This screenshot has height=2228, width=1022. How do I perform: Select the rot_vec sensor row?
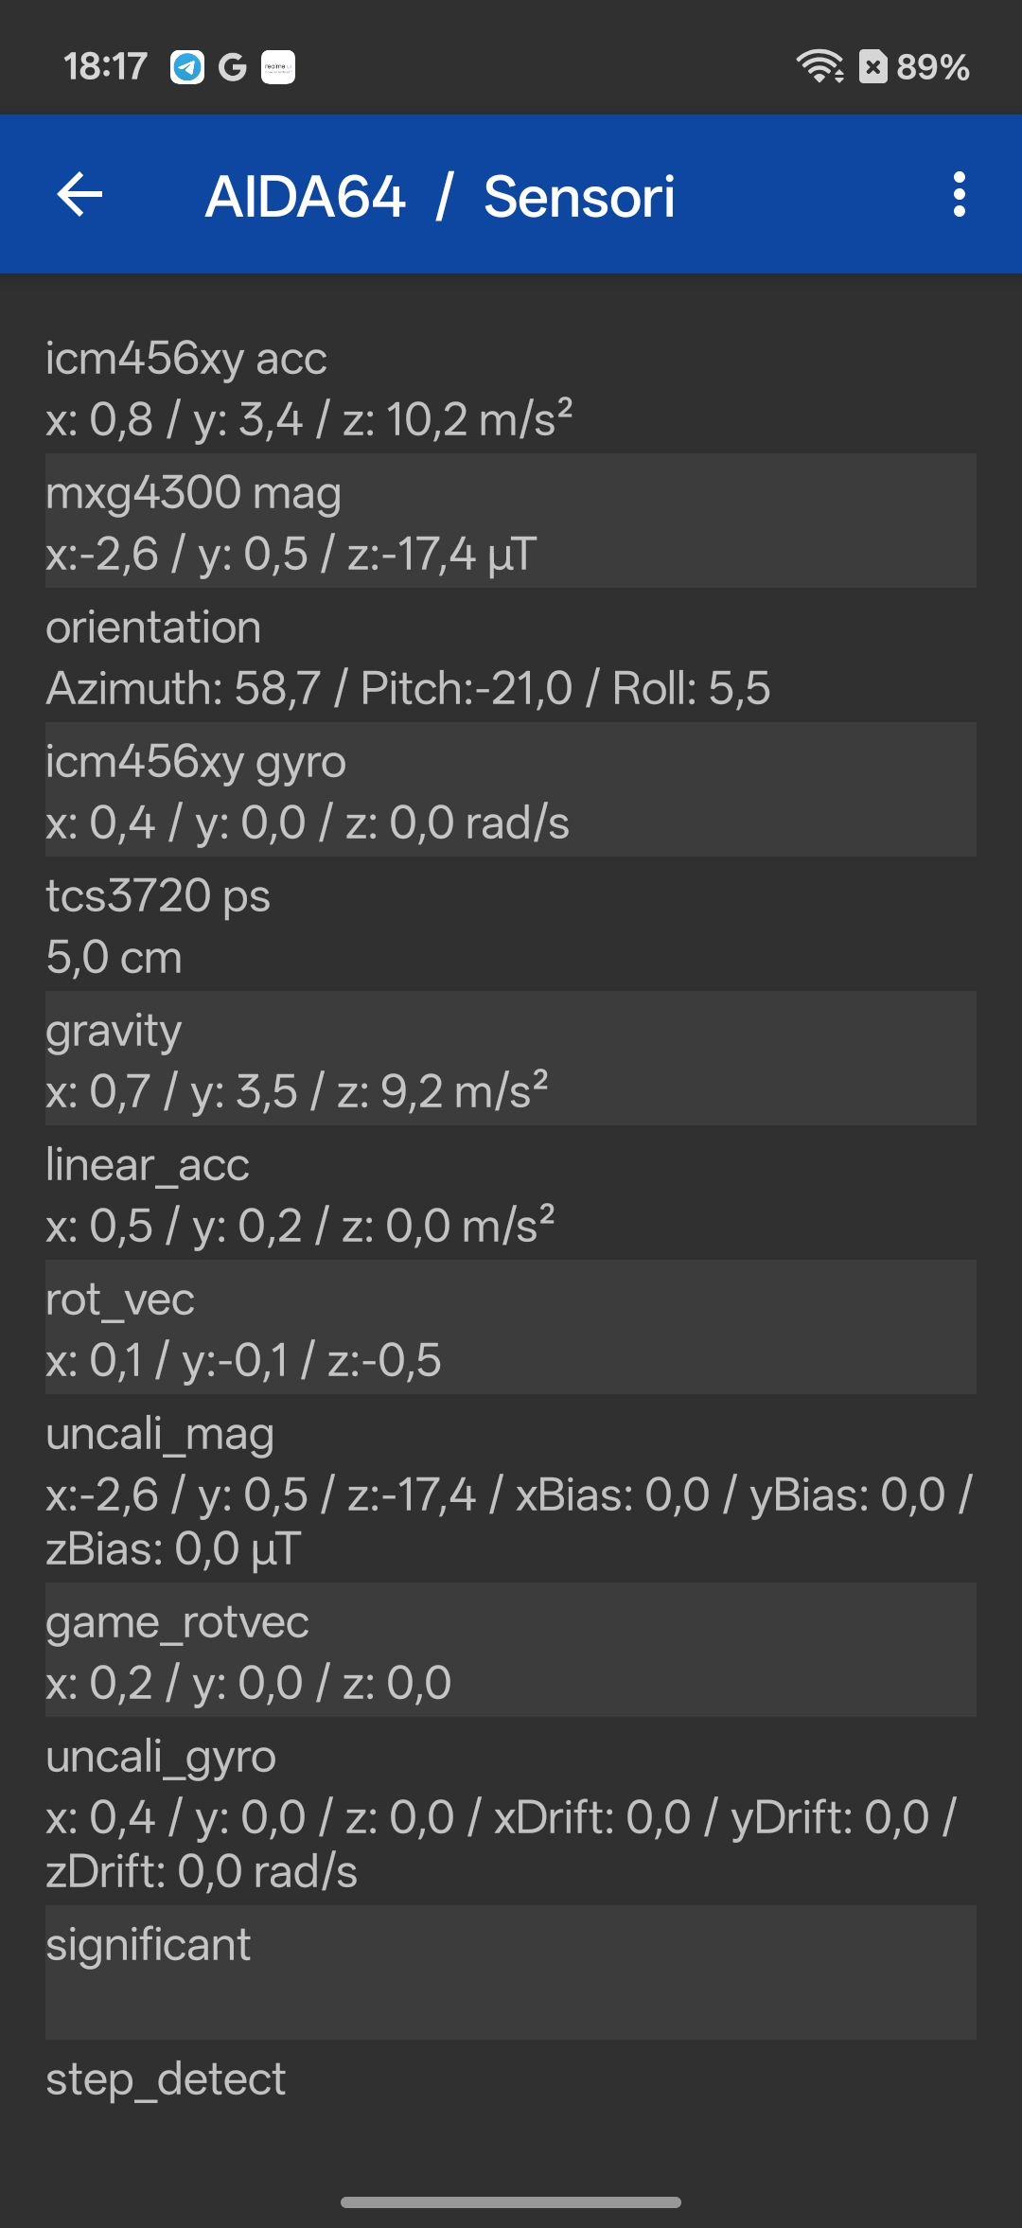click(x=511, y=1328)
